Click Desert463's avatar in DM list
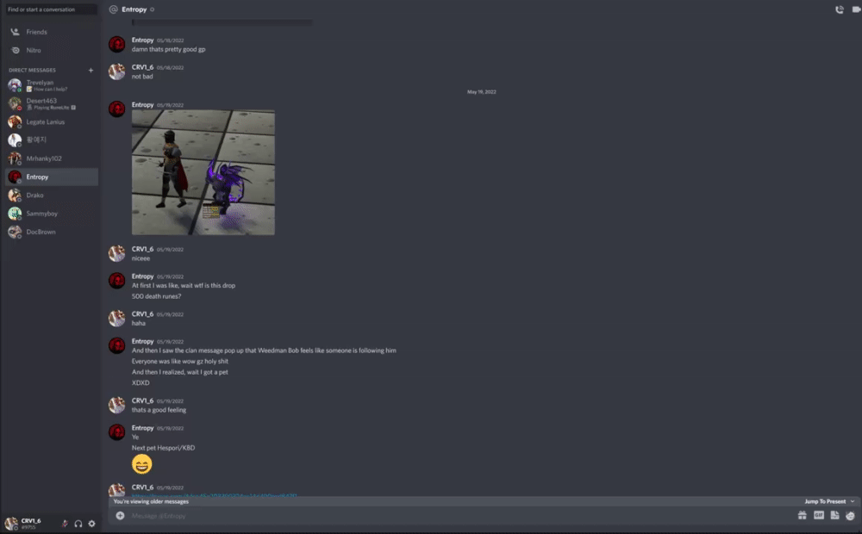 point(15,103)
